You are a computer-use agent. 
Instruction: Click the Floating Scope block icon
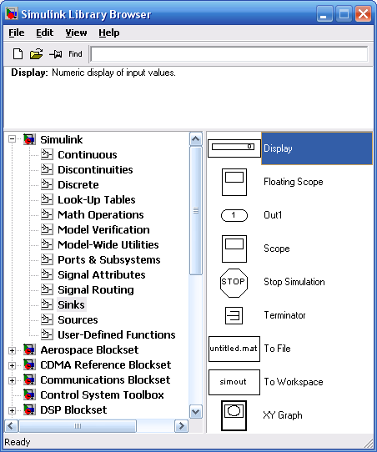coord(234,182)
